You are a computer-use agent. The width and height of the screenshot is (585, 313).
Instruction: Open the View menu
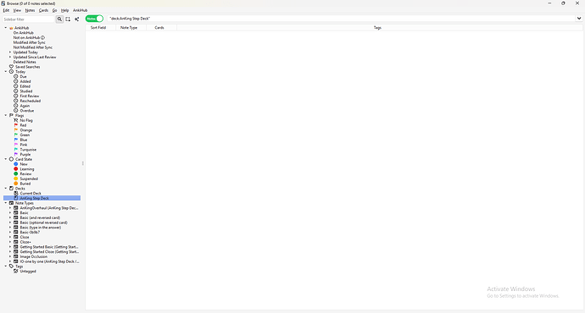17,10
